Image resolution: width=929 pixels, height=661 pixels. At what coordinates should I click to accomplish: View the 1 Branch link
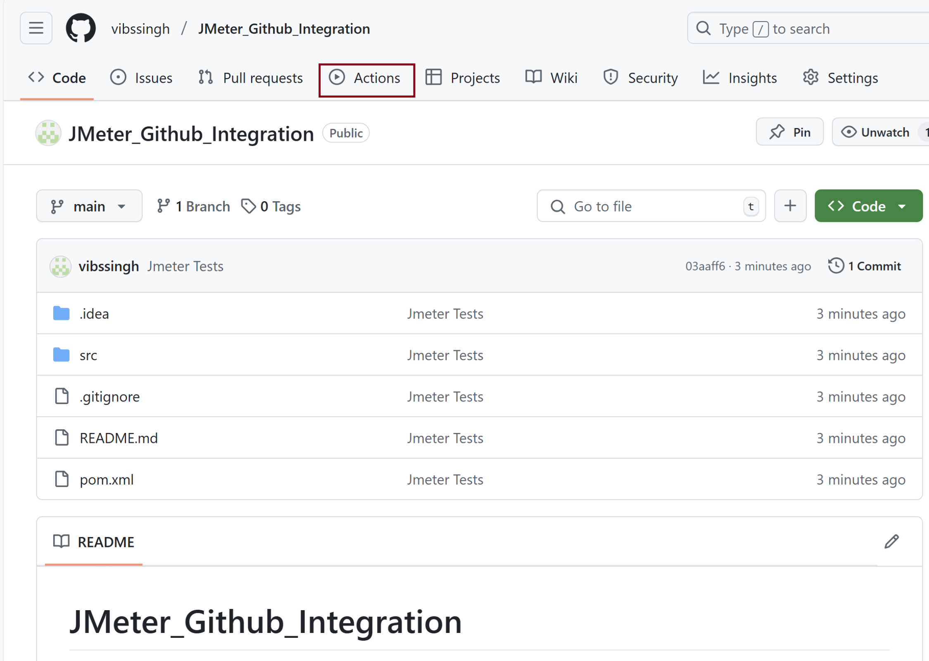click(x=193, y=206)
